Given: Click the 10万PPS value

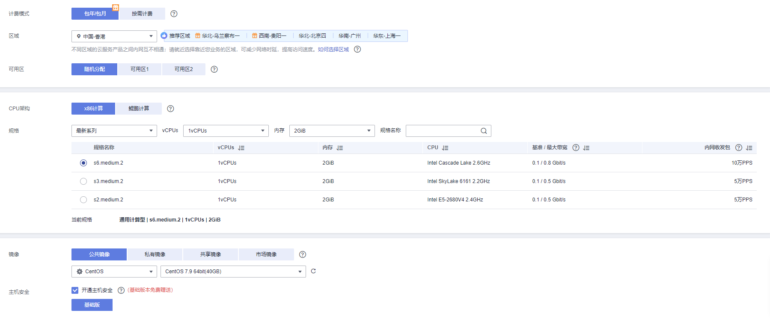Looking at the screenshot, I should [x=742, y=163].
